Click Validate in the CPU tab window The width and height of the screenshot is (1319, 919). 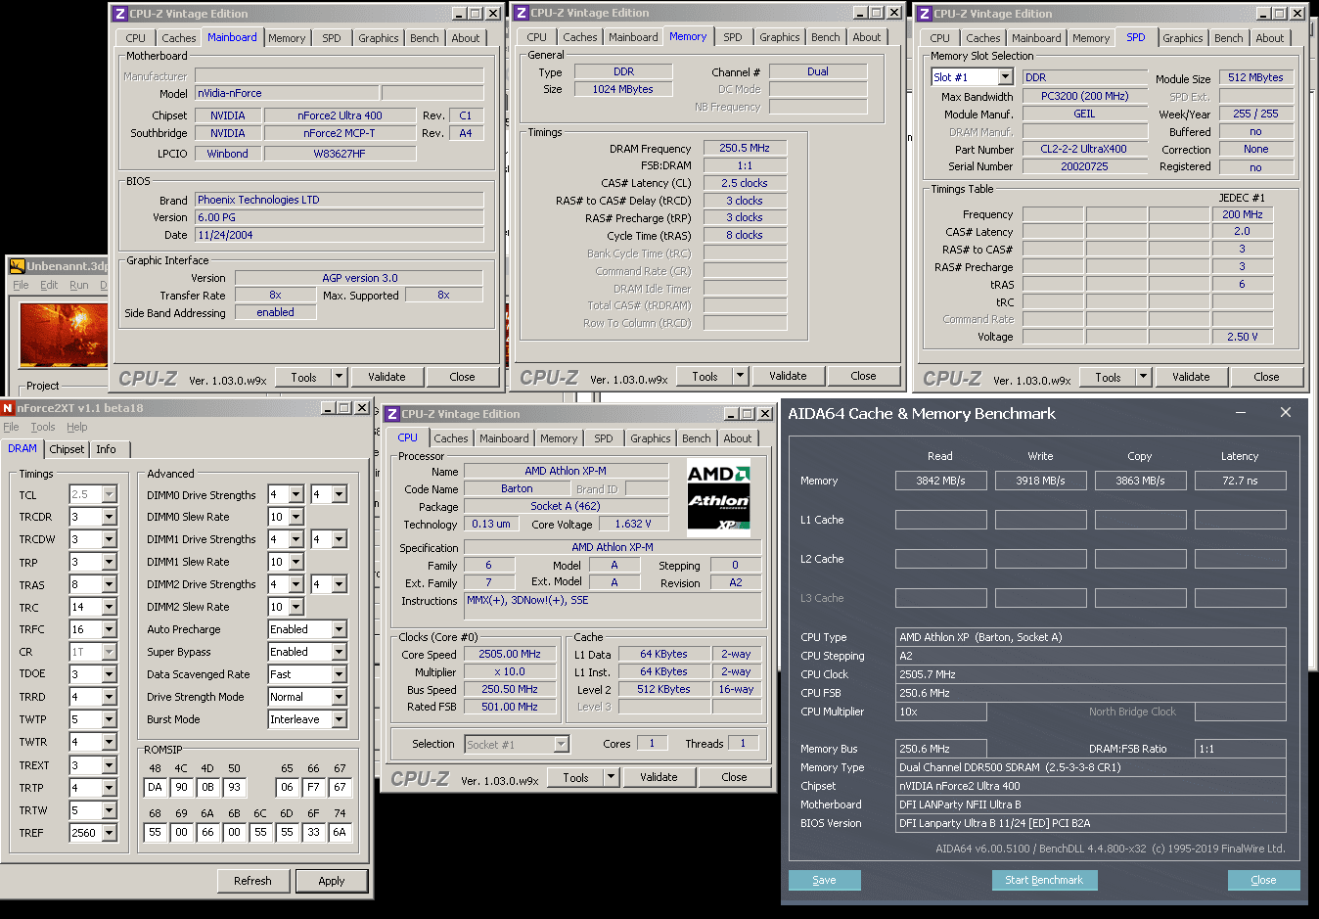659,777
